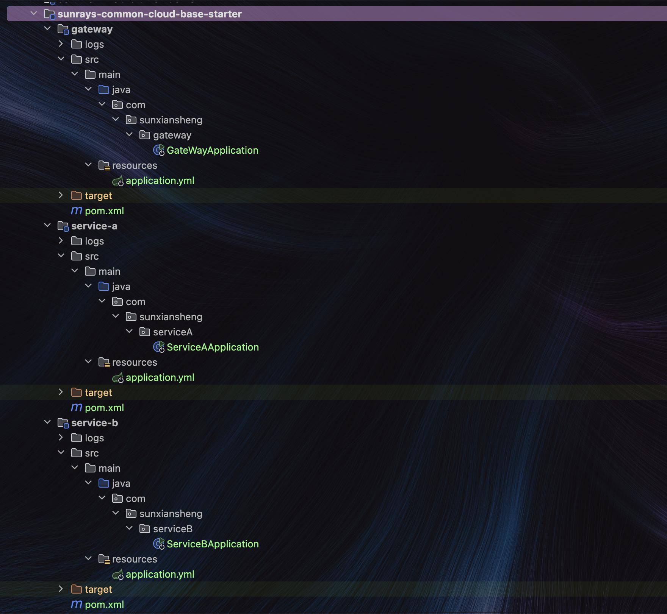Select the main folder label under service-b
The width and height of the screenshot is (667, 614).
110,468
